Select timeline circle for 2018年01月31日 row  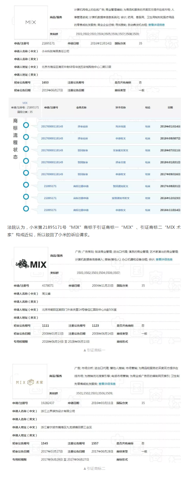pyautogui.click(x=26, y=161)
